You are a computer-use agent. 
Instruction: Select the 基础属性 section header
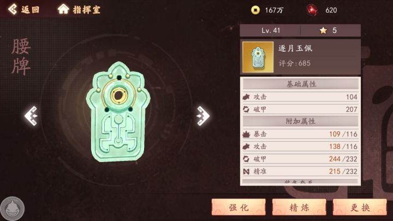coord(301,84)
